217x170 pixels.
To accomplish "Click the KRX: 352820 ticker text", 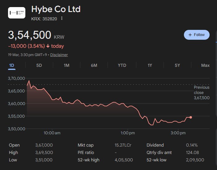I will point(44,19).
